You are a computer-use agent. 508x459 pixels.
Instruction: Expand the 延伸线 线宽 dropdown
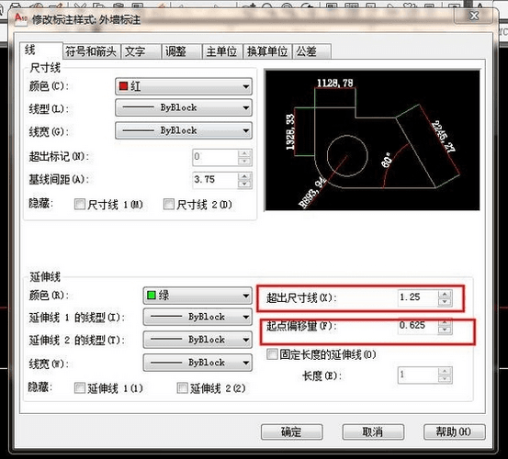coord(198,363)
